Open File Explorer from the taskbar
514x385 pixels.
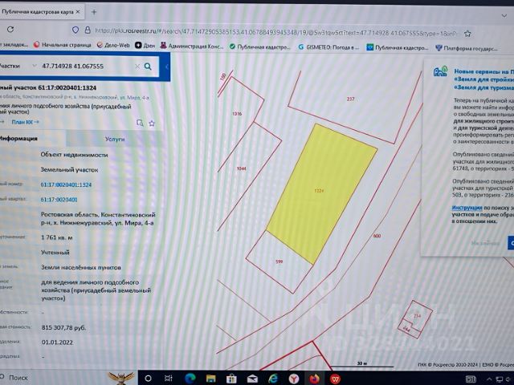click(x=210, y=379)
